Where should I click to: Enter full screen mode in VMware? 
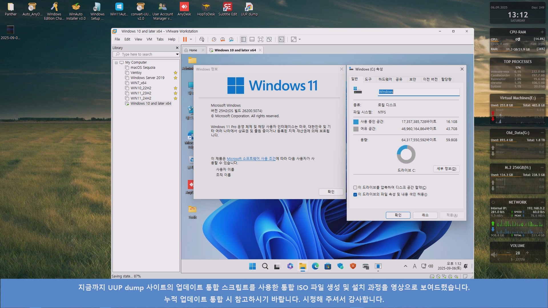click(261, 39)
